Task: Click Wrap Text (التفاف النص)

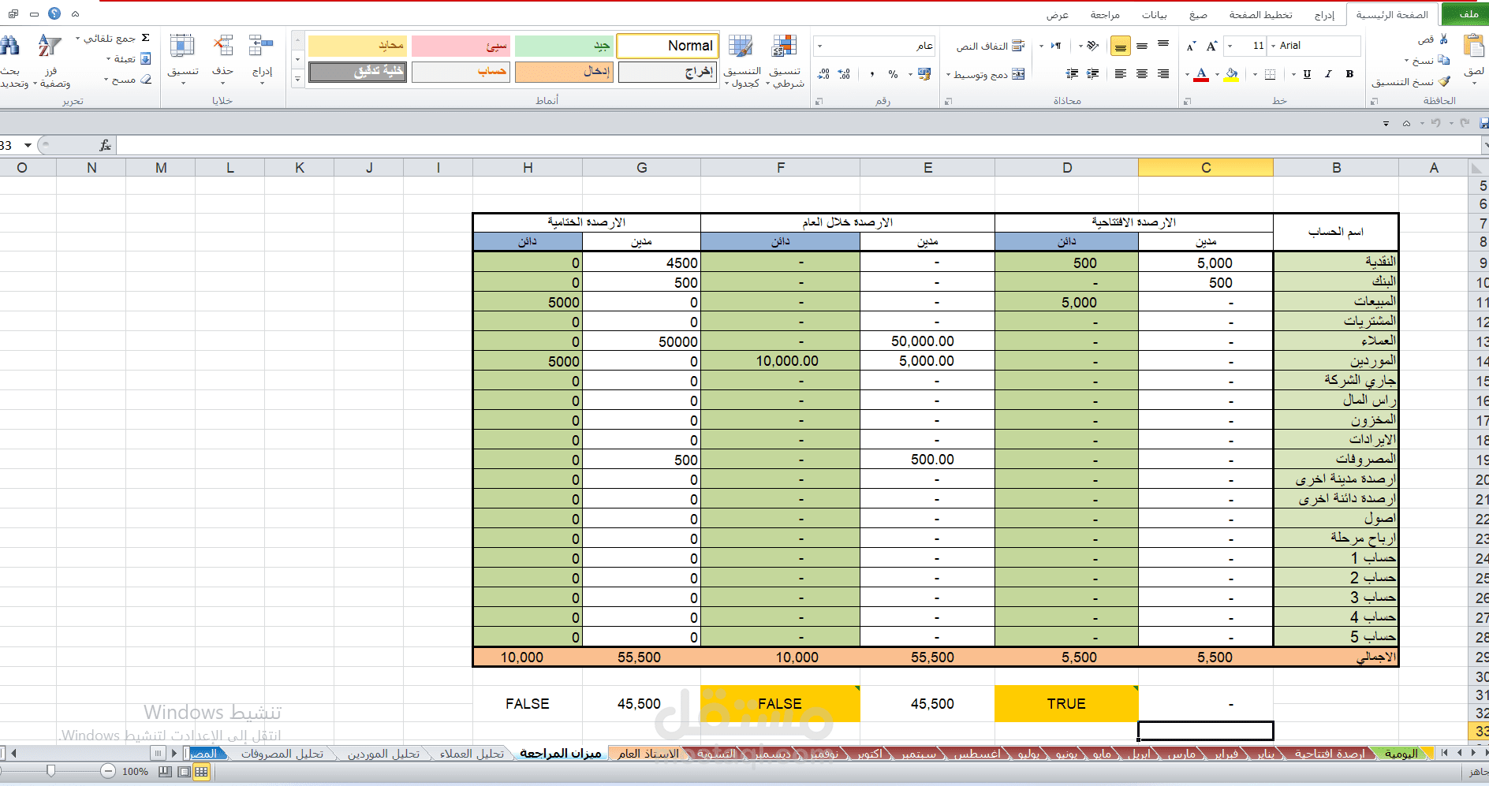Action: 991,47
